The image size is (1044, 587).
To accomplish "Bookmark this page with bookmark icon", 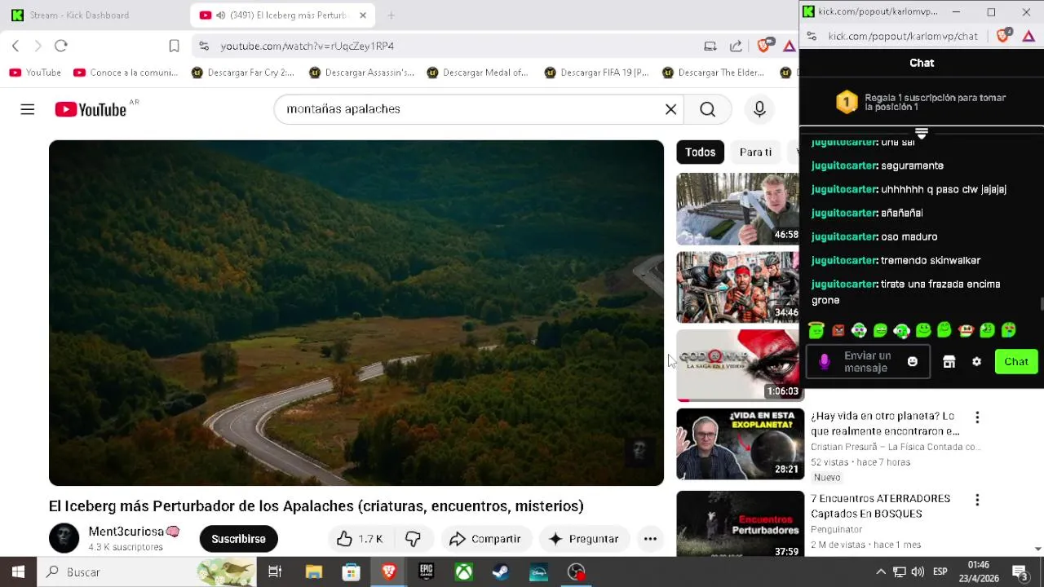I will 174,46.
